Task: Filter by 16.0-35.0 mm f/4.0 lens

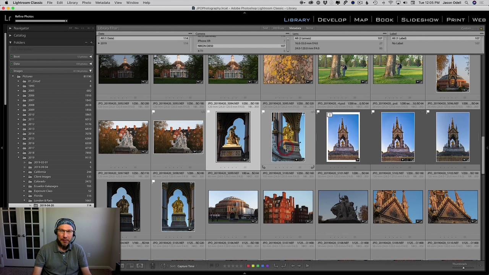Action: point(338,43)
